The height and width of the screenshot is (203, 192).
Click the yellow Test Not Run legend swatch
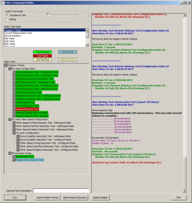point(43,59)
